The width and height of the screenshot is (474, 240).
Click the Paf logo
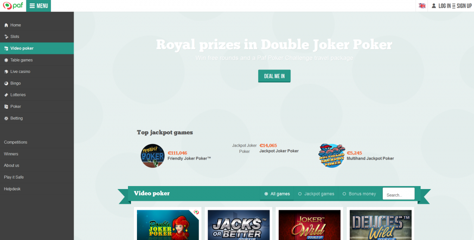(13, 6)
